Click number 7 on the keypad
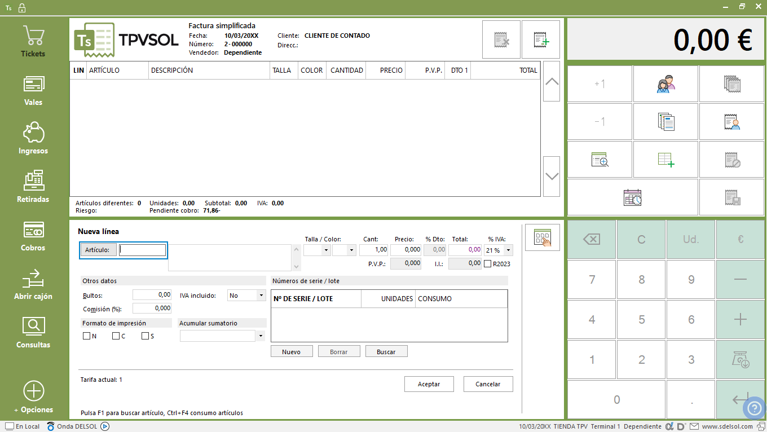This screenshot has width=767, height=432. (592, 280)
